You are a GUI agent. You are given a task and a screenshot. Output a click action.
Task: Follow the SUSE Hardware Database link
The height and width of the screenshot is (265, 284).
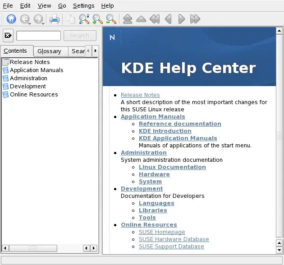click(x=174, y=239)
